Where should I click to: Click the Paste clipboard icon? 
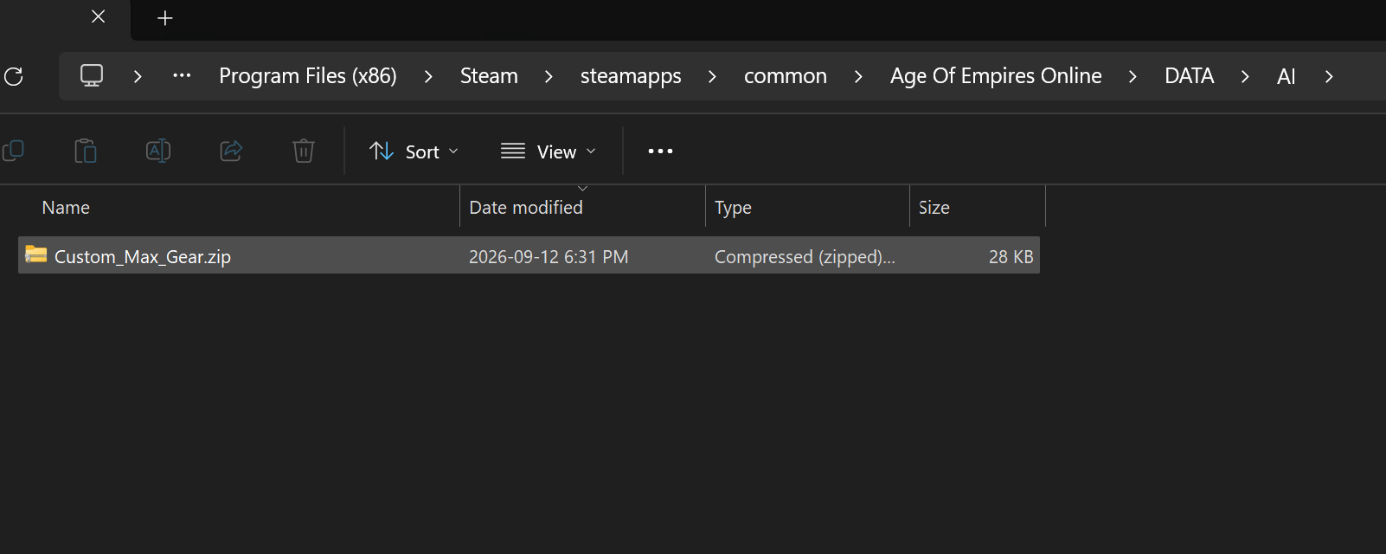pyautogui.click(x=85, y=151)
